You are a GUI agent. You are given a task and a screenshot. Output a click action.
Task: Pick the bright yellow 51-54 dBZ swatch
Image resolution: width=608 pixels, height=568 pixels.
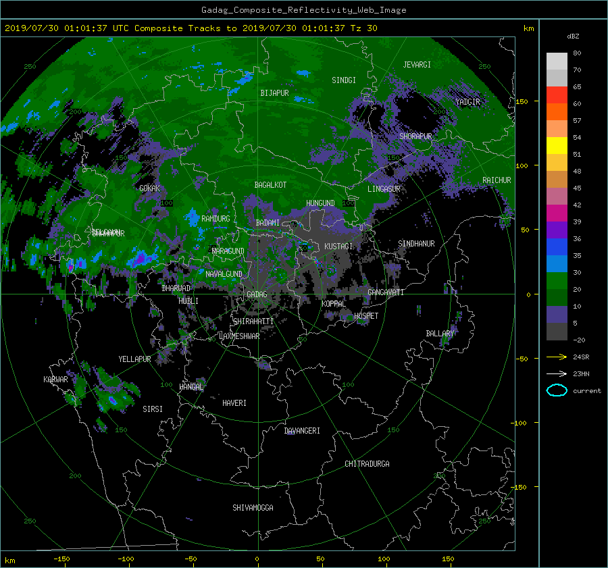557,146
